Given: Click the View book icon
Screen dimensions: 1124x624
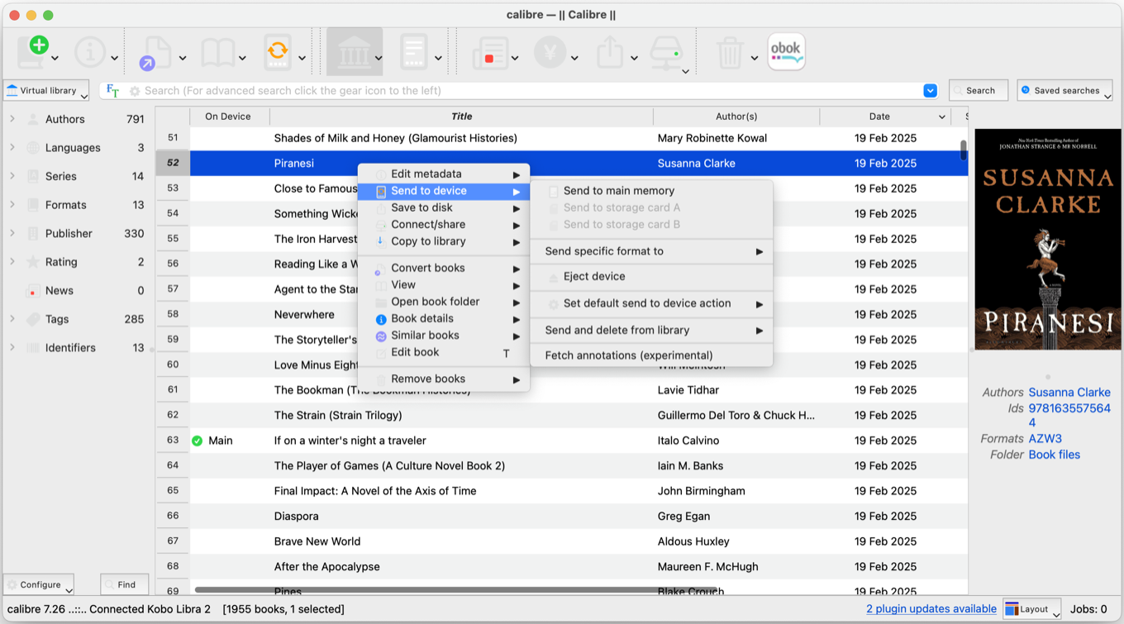Looking at the screenshot, I should [217, 52].
